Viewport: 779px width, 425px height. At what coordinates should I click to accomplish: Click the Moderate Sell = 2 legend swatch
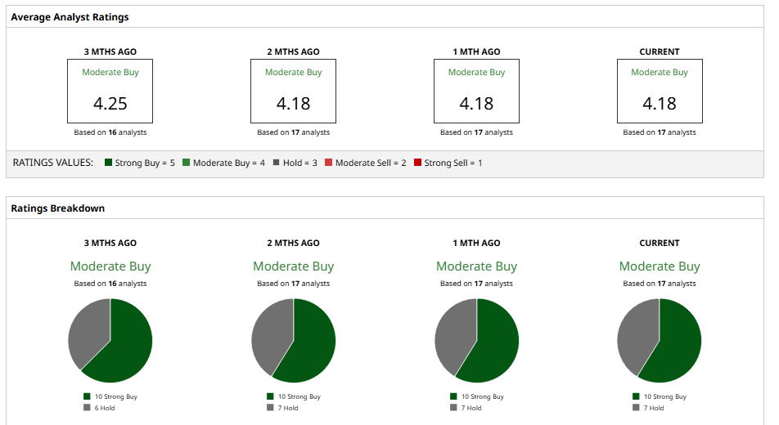(329, 163)
